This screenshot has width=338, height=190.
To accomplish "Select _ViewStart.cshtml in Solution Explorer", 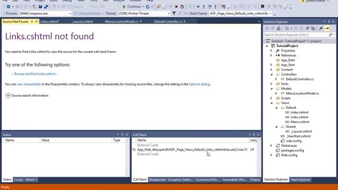I will point(298,136).
